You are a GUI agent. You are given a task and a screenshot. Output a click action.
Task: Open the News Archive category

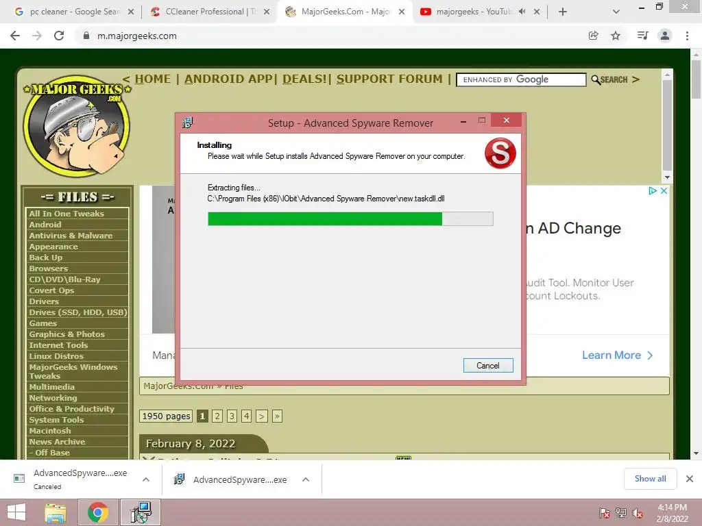pos(57,442)
